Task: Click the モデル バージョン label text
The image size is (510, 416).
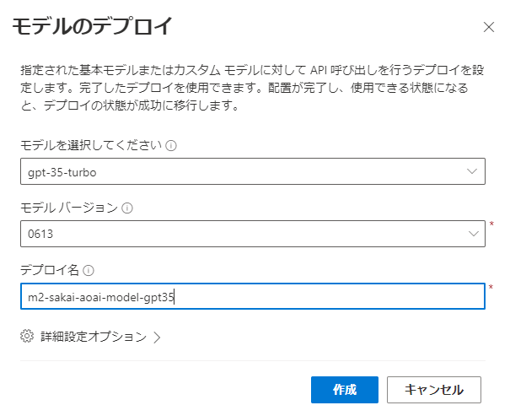Action: [67, 208]
